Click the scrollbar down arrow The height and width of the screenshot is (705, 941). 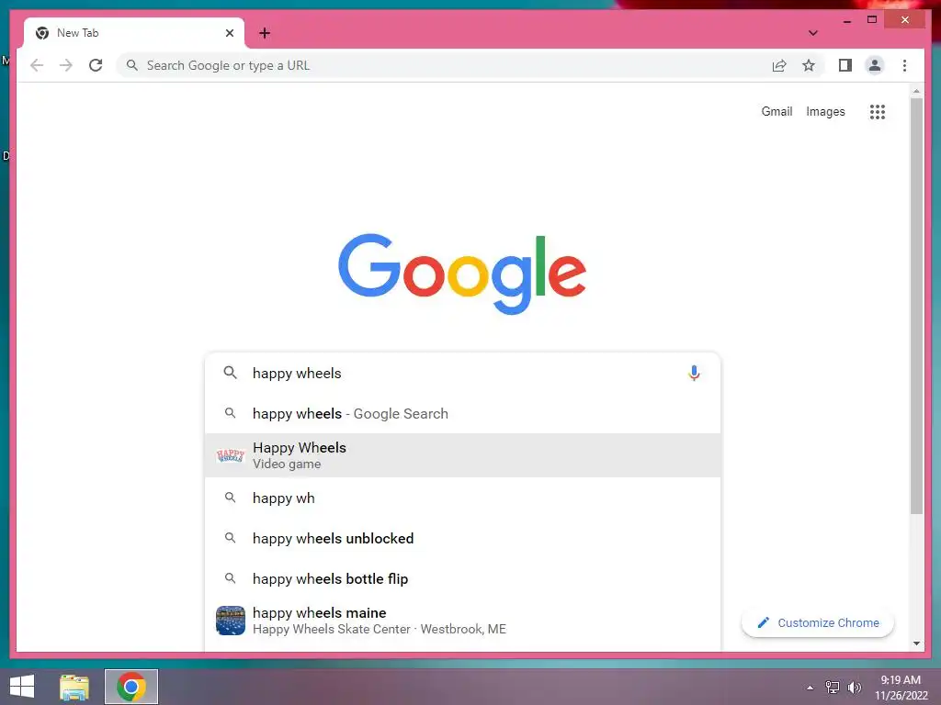916,643
